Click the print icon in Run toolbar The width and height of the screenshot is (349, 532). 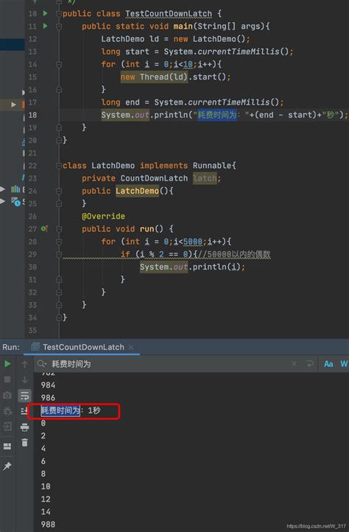pos(24,427)
